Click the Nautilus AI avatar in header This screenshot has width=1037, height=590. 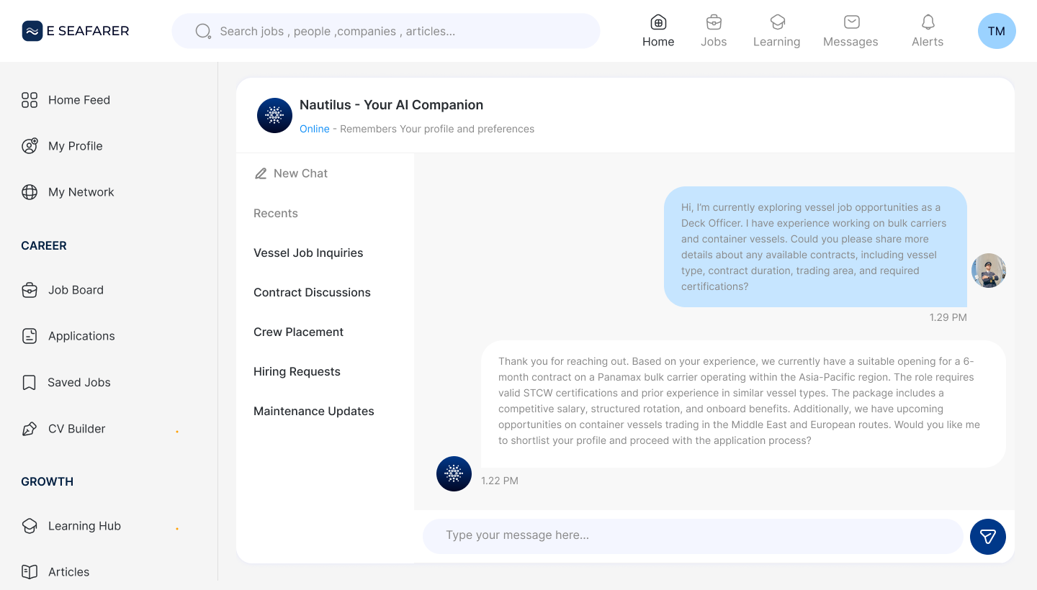[274, 116]
